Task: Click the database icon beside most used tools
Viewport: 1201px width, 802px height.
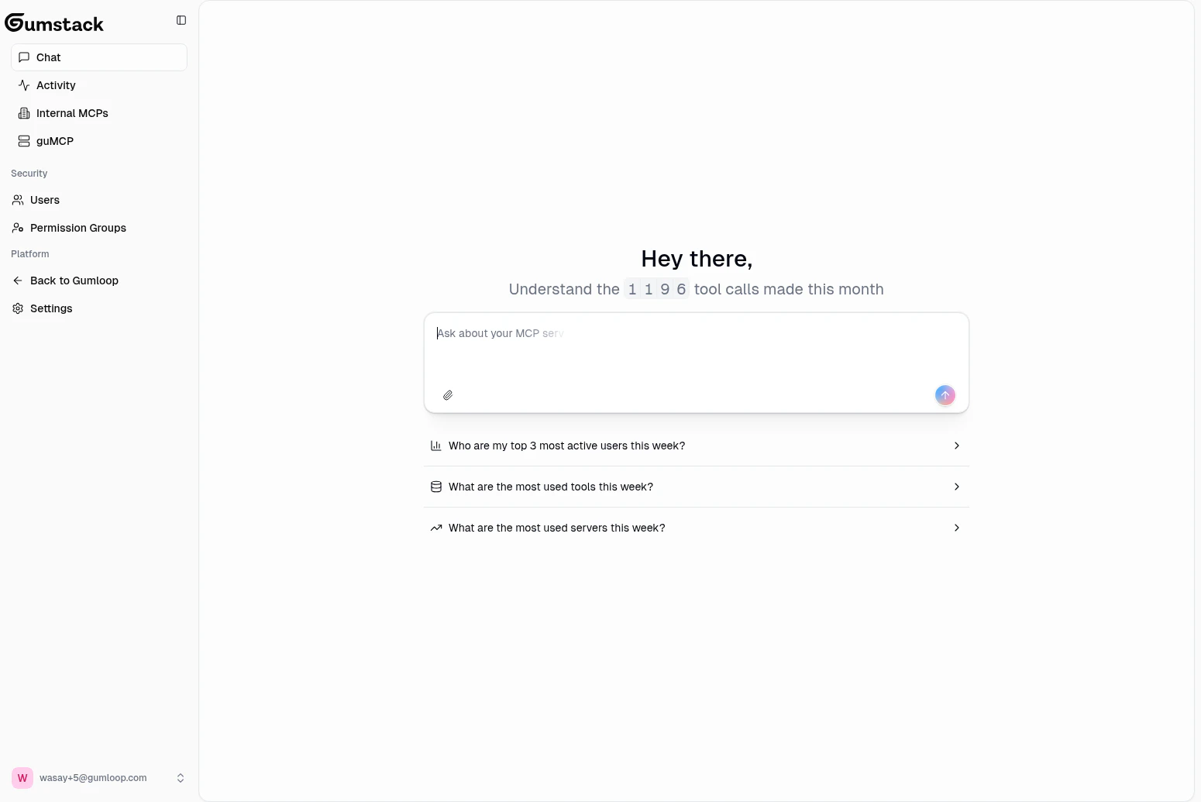Action: coord(435,487)
